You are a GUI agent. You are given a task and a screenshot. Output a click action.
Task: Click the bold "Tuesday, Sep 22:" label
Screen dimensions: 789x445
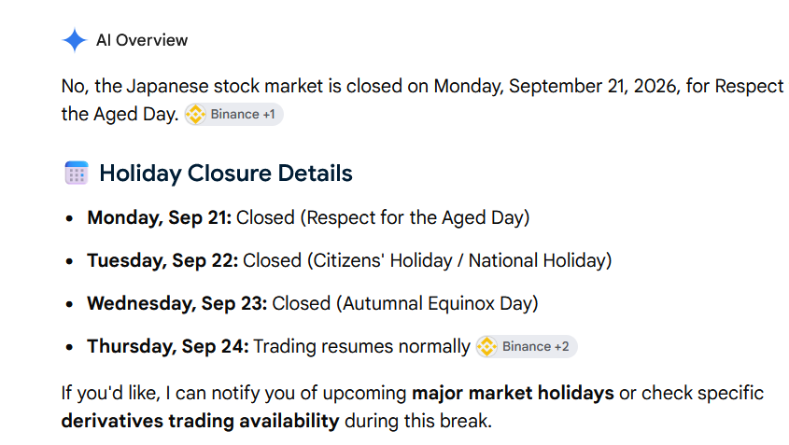pyautogui.click(x=162, y=260)
